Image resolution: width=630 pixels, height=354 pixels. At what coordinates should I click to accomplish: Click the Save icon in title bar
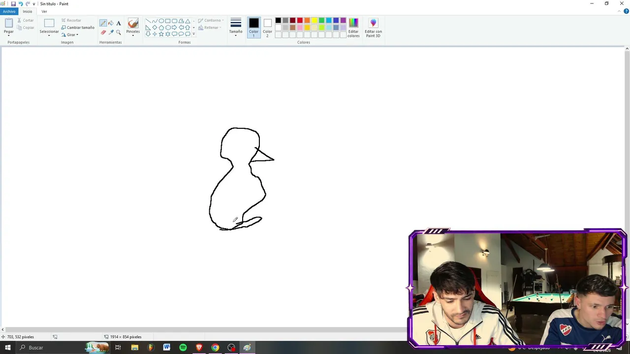click(x=13, y=3)
